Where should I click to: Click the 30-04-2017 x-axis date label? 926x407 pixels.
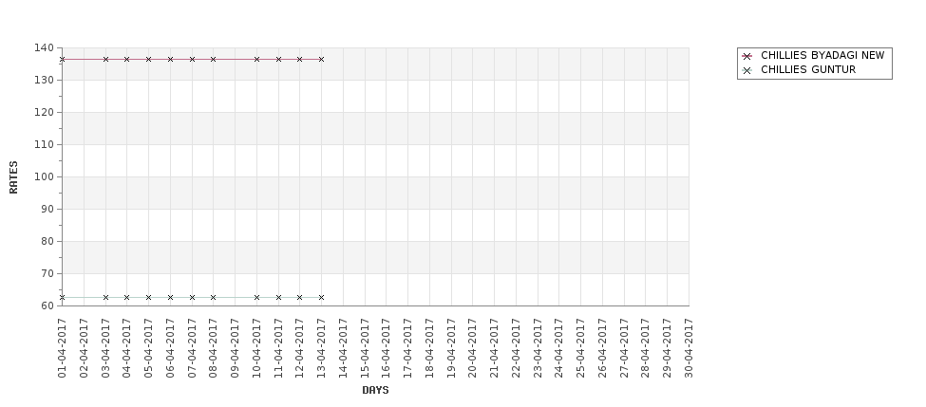pos(690,346)
